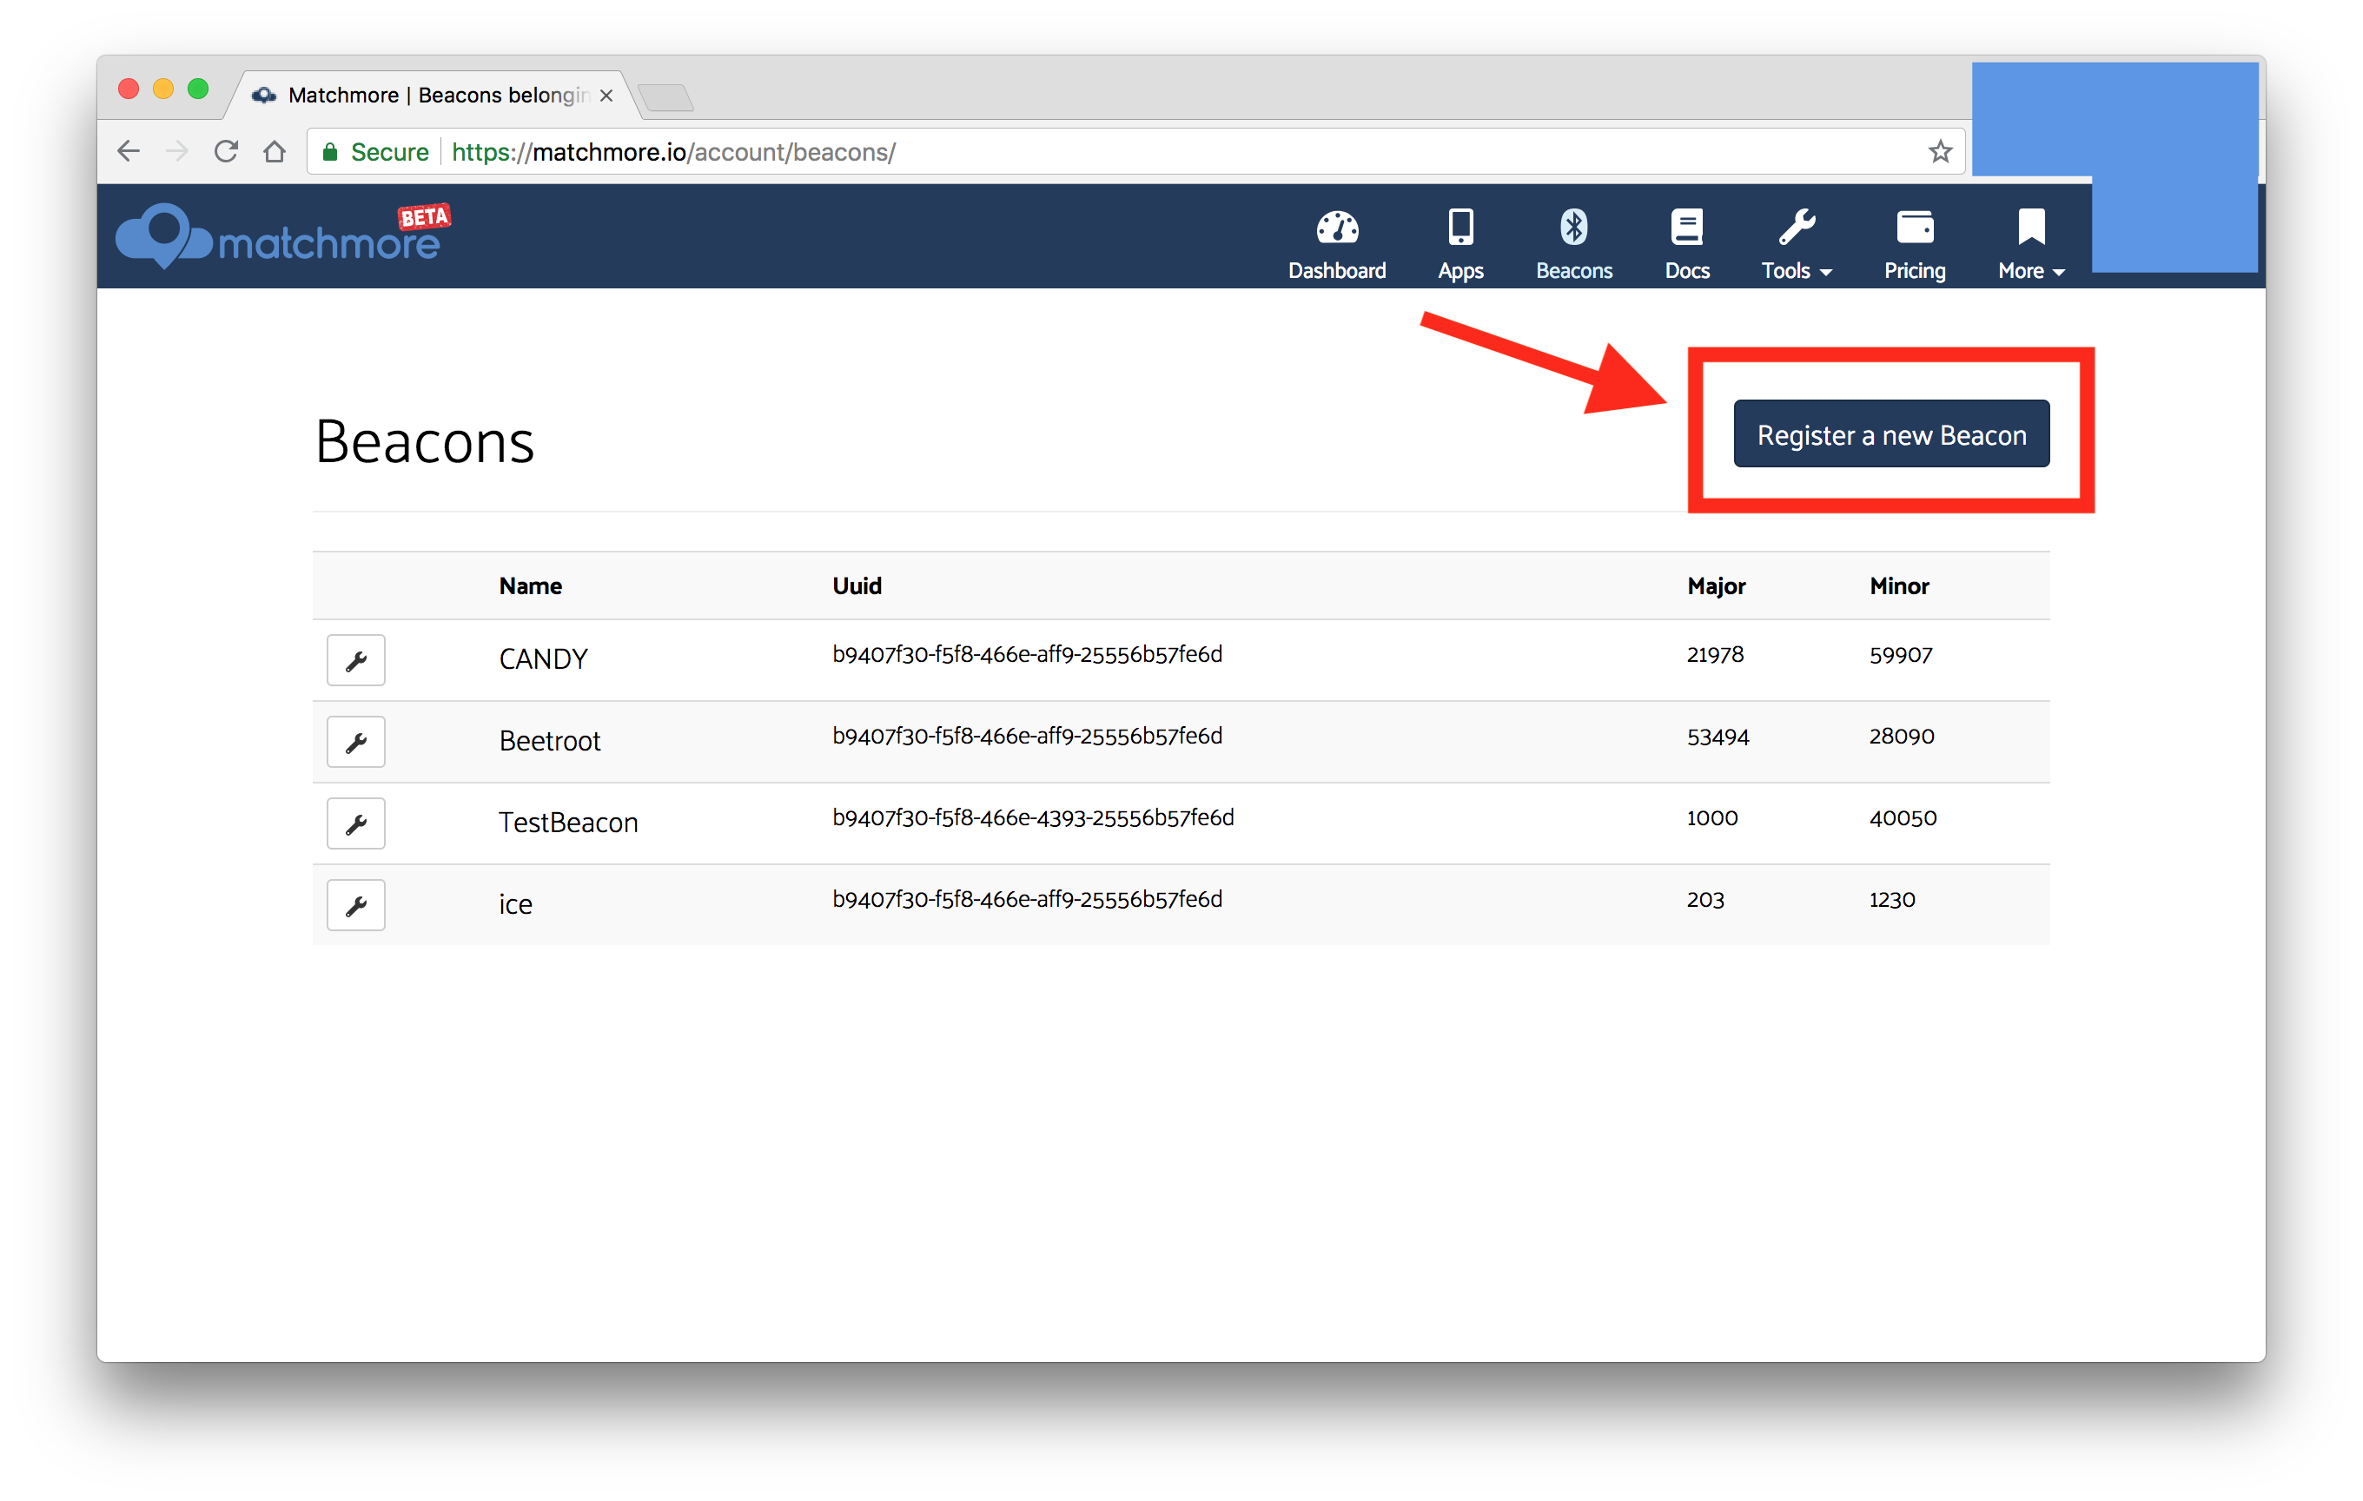Click the Beacons bluetooth icon
The height and width of the screenshot is (1501, 2363).
point(1573,228)
